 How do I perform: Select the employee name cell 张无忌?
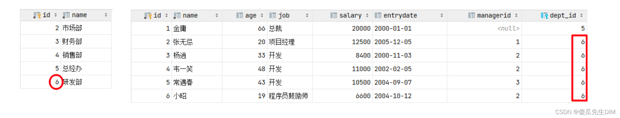coord(197,42)
